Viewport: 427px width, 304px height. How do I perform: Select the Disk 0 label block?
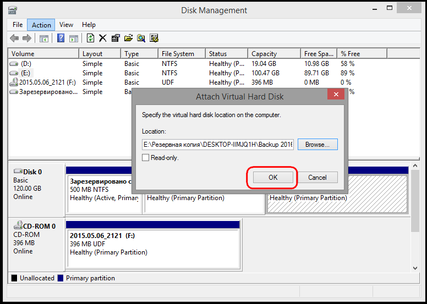(37, 190)
